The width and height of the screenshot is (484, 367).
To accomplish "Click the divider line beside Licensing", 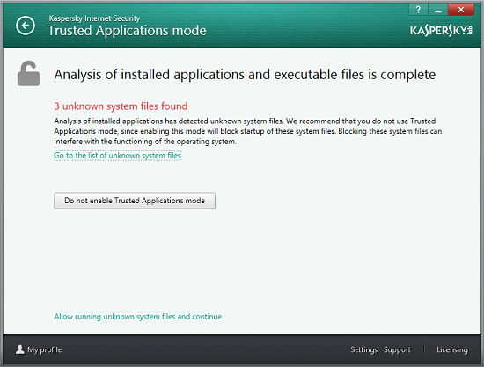I will click(424, 349).
